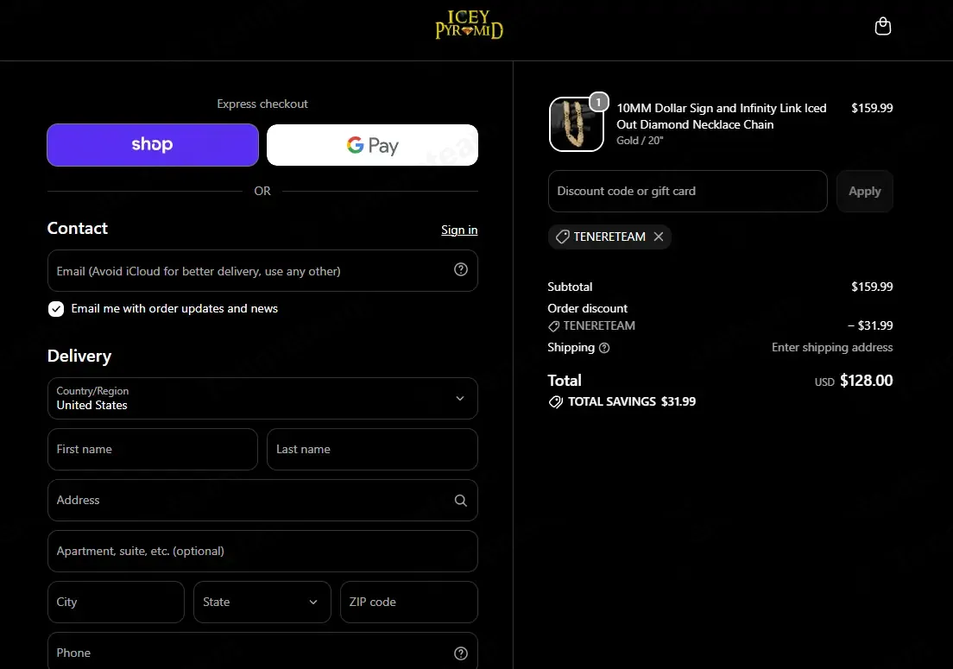The width and height of the screenshot is (953, 669).
Task: Focus the Address input field
Action: click(x=262, y=500)
